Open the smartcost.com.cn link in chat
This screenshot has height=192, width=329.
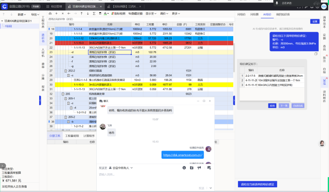pyautogui.click(x=183, y=155)
